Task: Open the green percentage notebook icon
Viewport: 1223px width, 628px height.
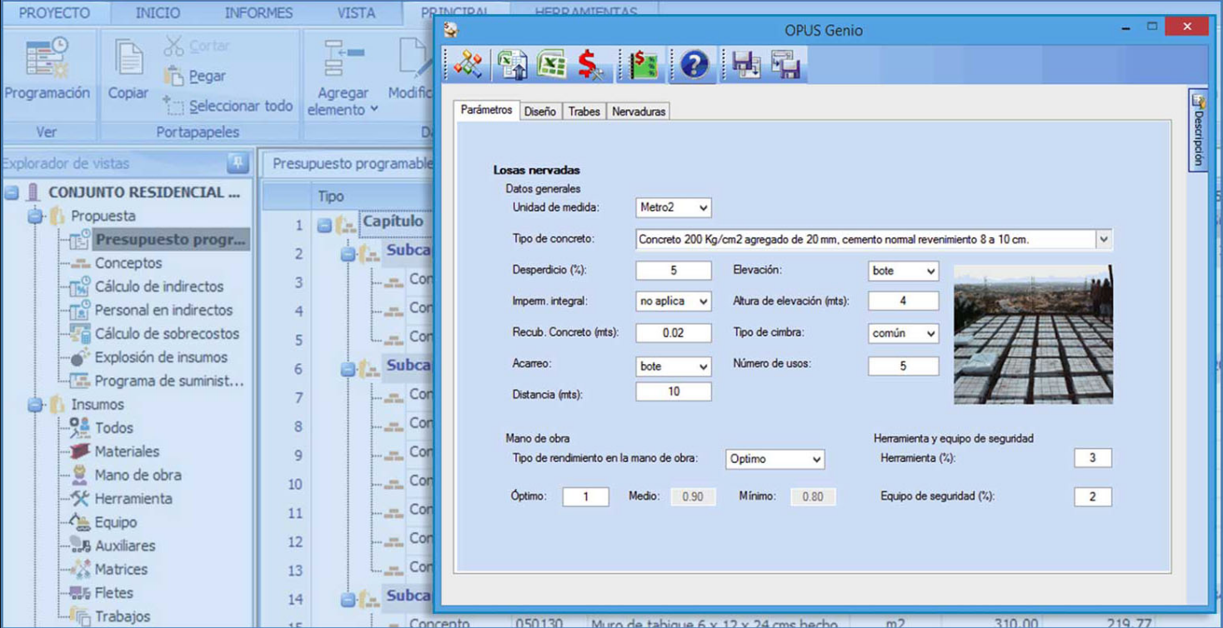Action: pyautogui.click(x=643, y=65)
